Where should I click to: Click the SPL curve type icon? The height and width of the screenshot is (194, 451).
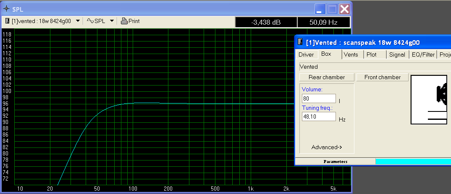90,21
